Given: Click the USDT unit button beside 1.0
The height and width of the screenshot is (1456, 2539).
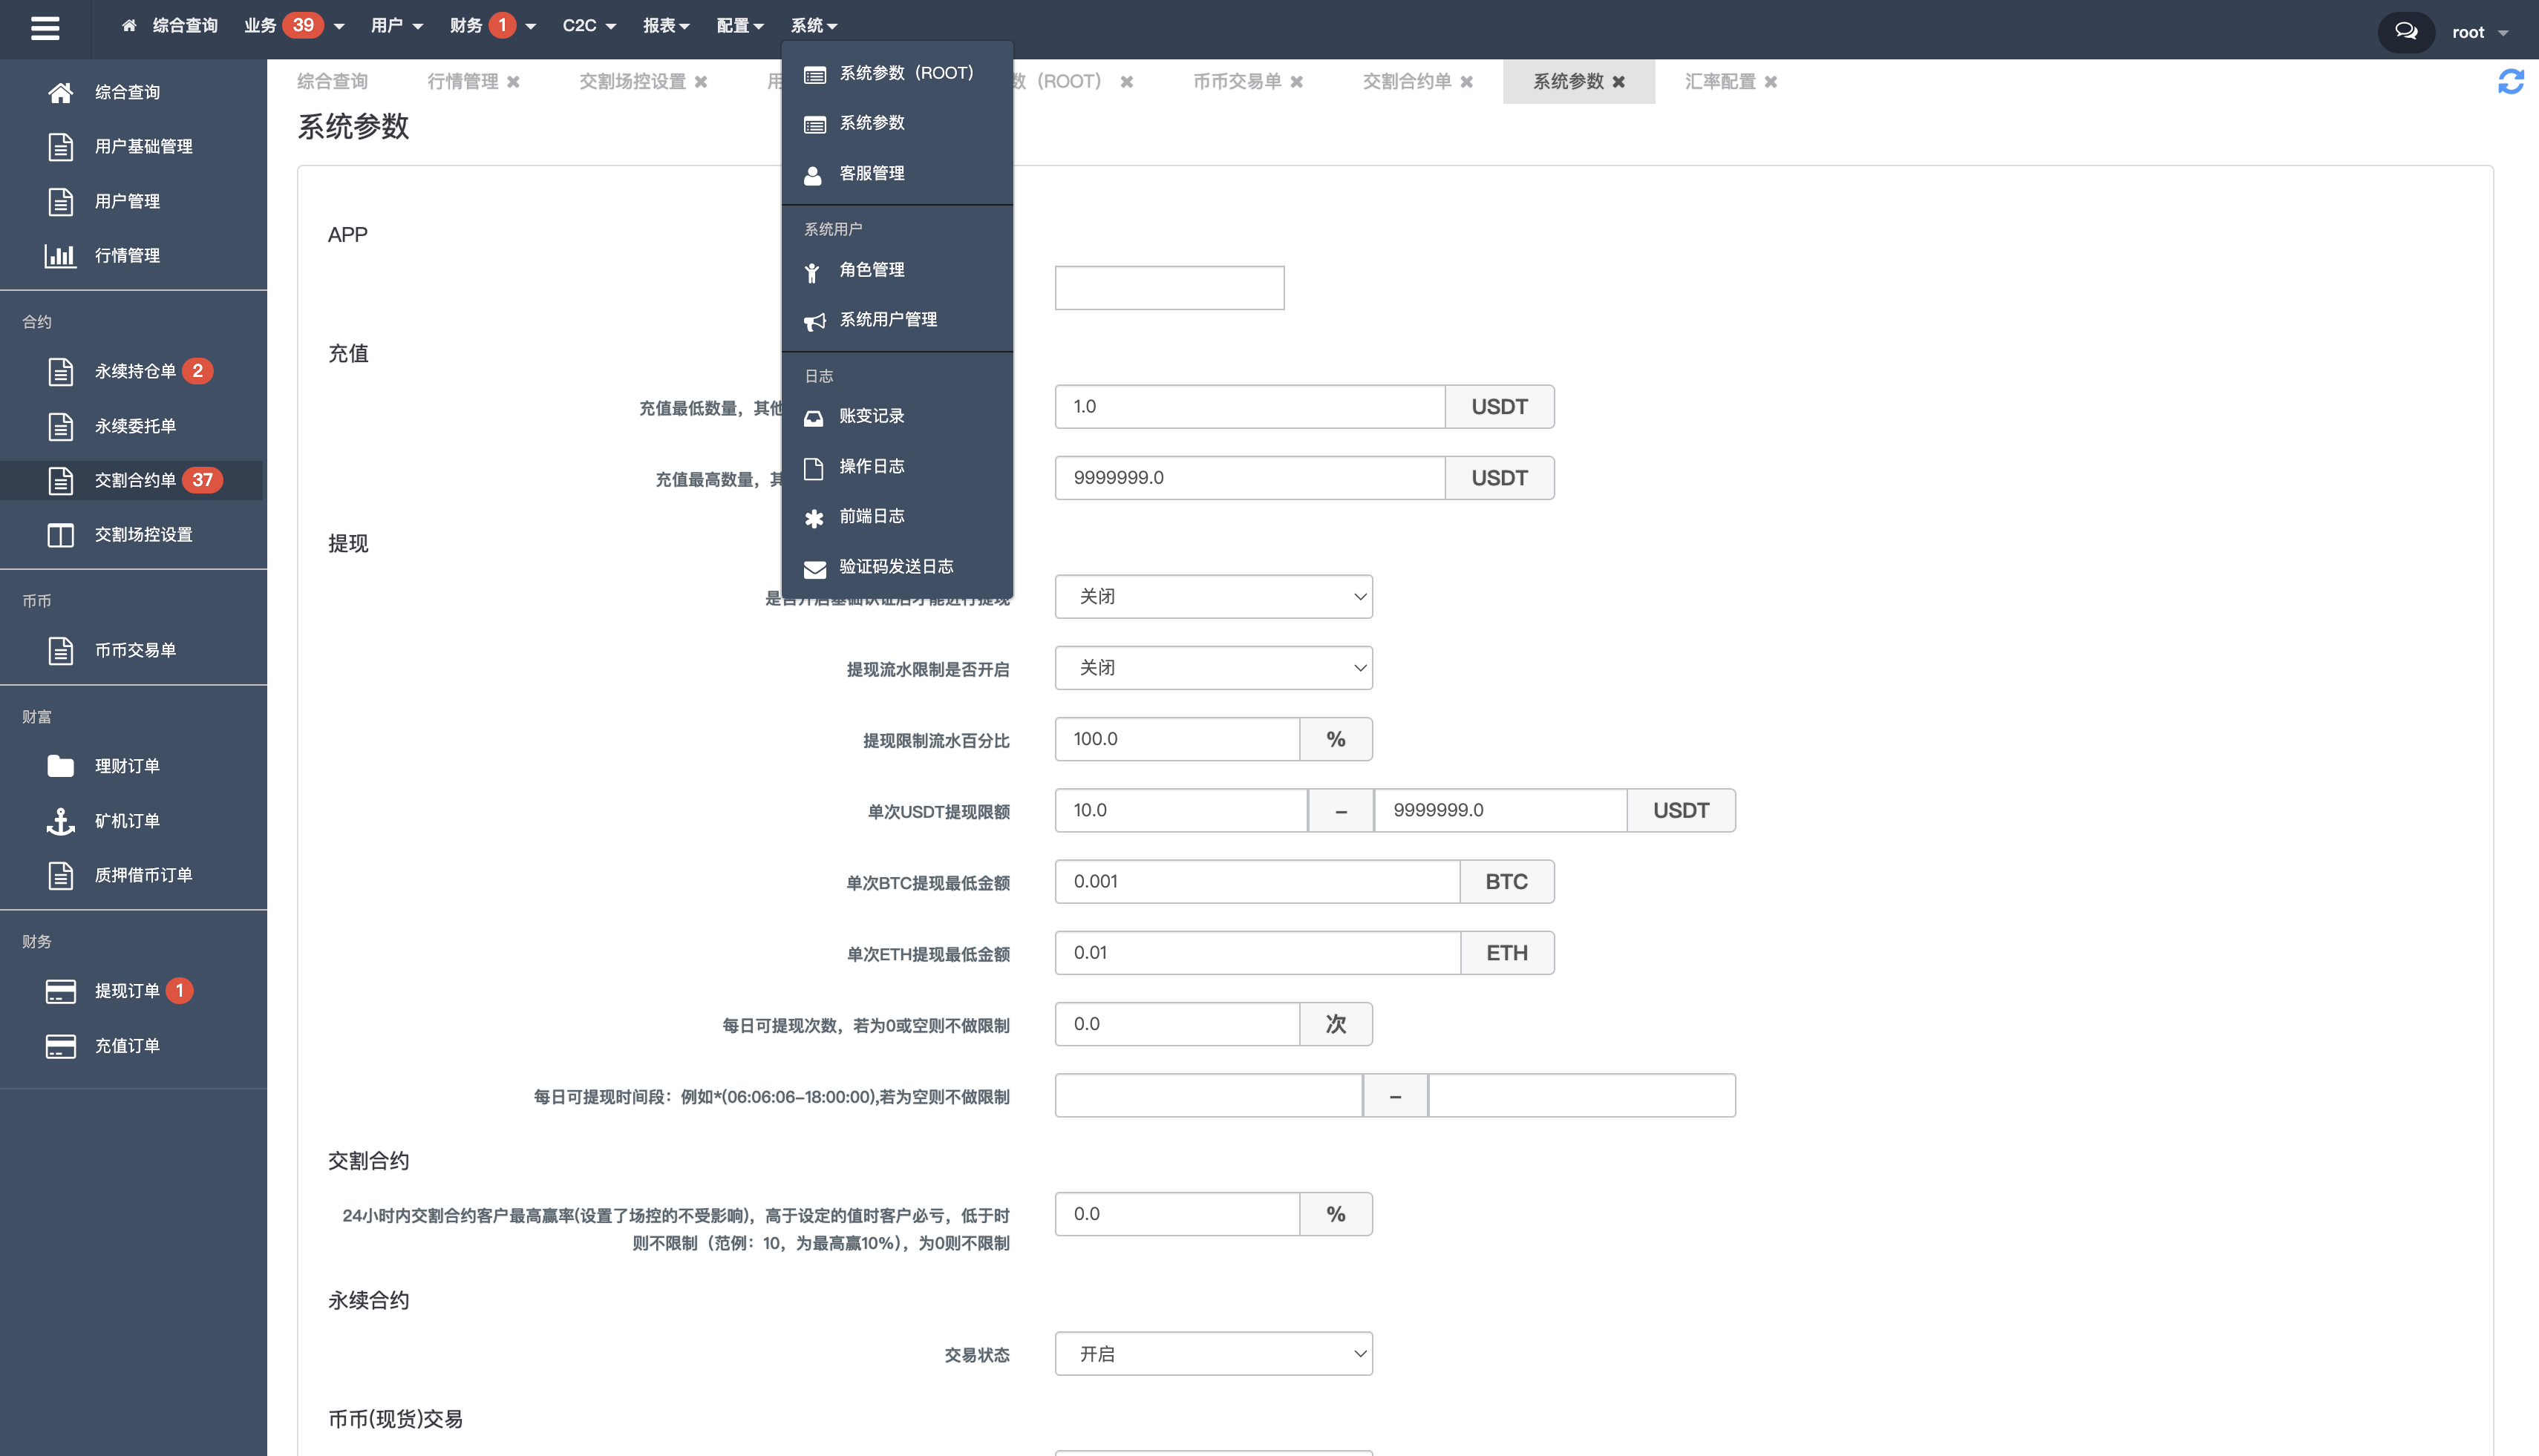Looking at the screenshot, I should (1499, 406).
